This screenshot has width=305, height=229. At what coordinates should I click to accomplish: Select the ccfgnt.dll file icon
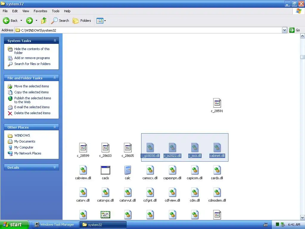coord(150,193)
